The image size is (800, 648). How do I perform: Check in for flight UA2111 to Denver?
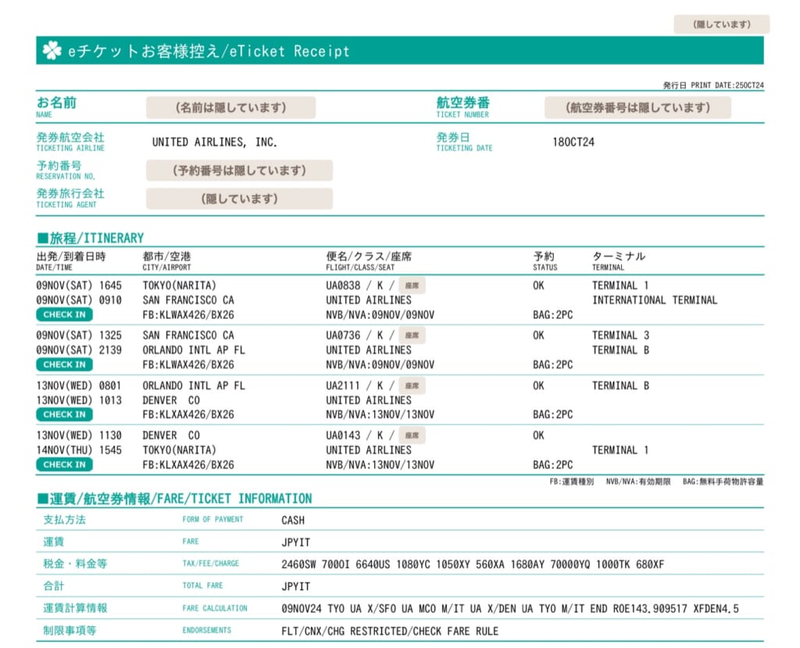64,414
